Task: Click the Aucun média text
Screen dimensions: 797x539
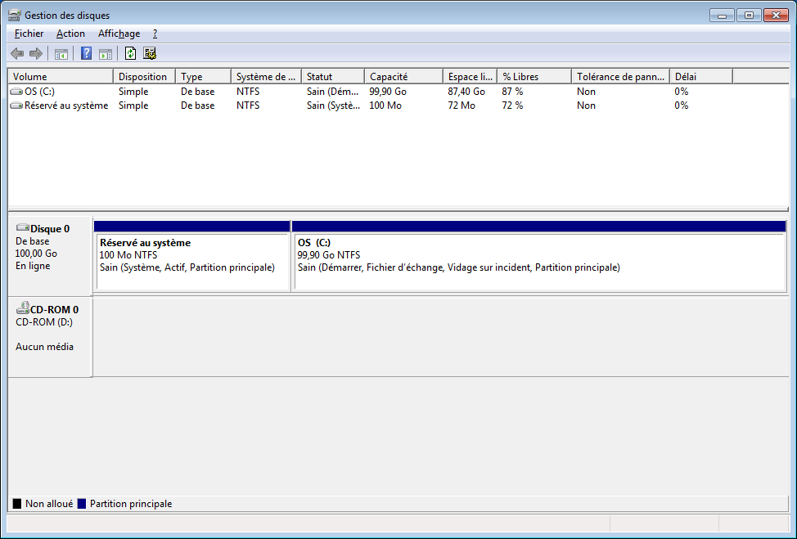Action: coord(44,347)
